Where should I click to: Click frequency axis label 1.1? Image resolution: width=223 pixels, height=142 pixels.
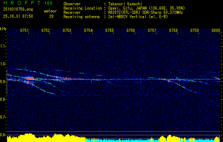click(x=3, y=46)
